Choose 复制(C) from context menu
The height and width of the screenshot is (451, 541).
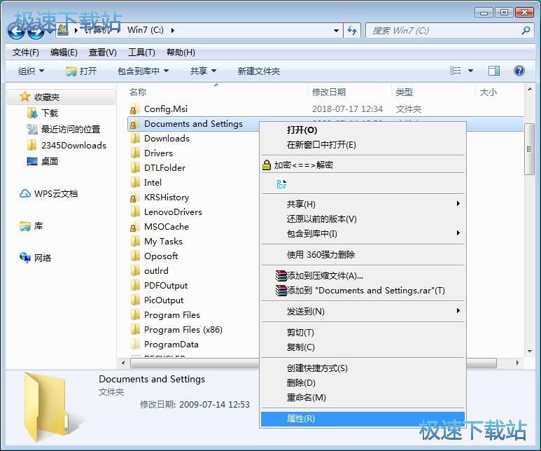coord(363,347)
